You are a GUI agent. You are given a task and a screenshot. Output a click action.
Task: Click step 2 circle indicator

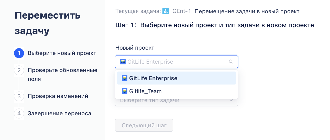[19, 70]
